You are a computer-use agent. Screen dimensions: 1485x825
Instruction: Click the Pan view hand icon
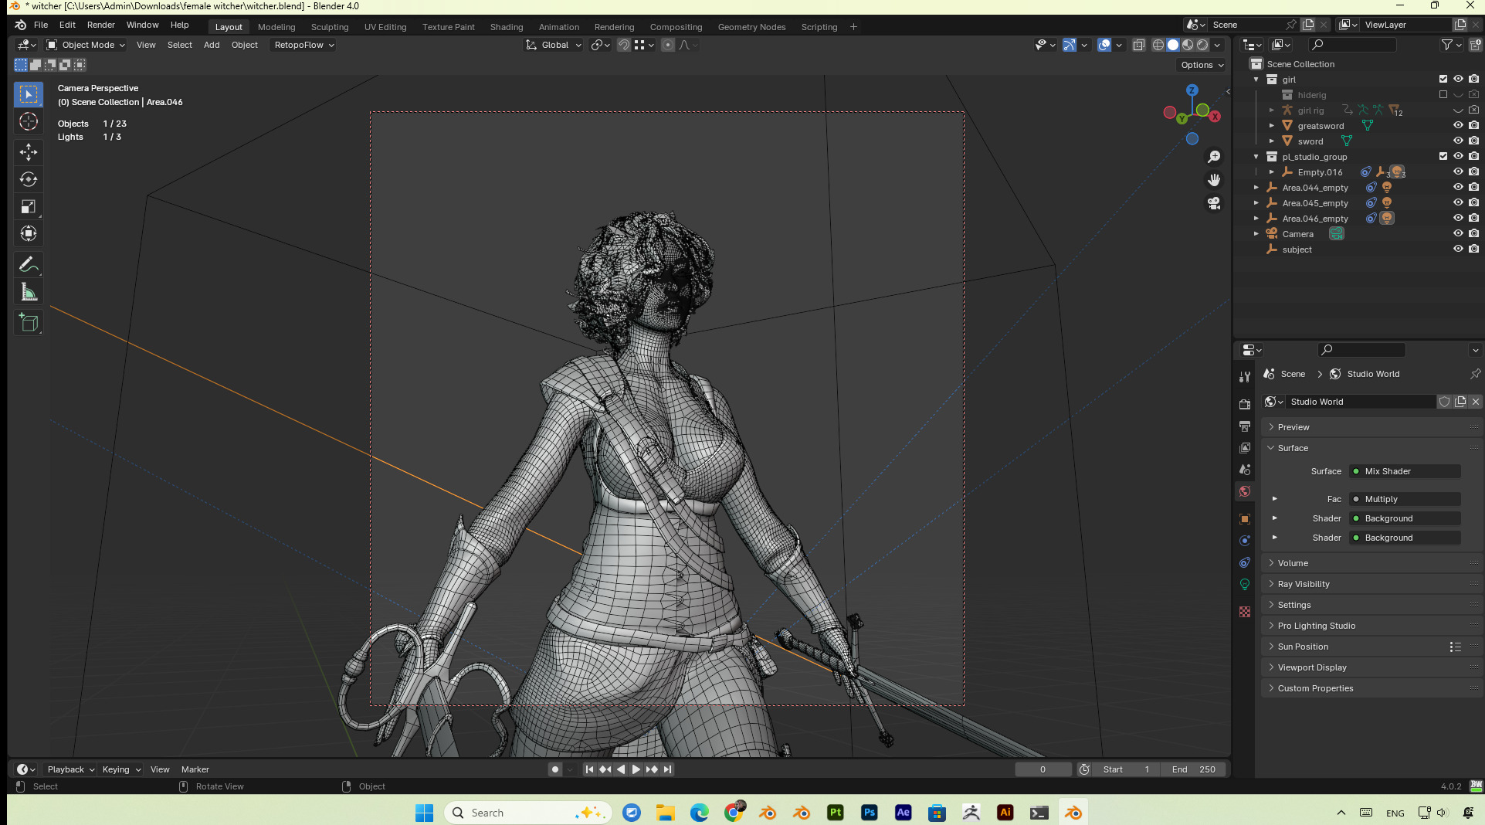click(x=1214, y=180)
